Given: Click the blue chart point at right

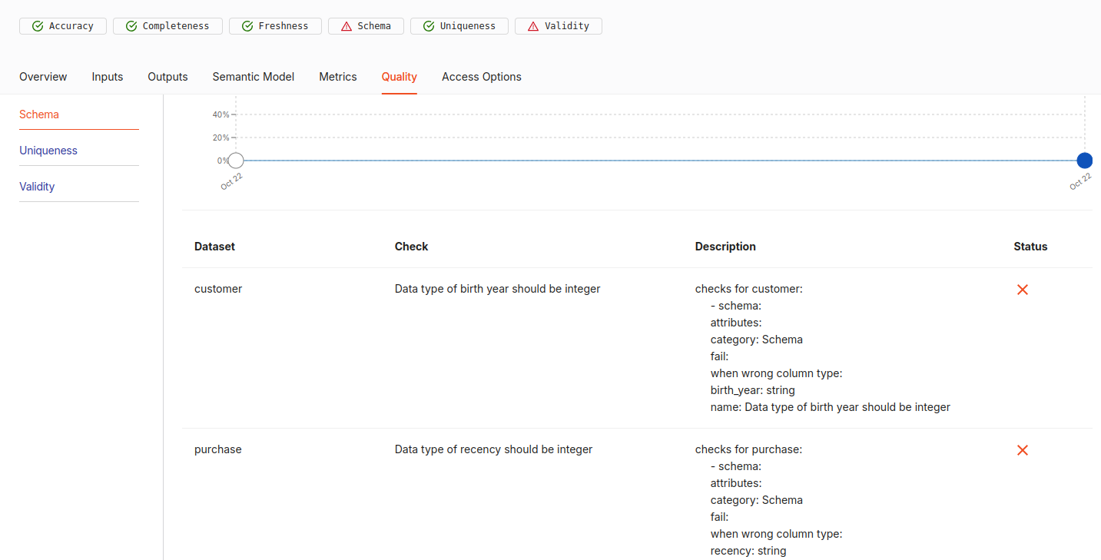Looking at the screenshot, I should tap(1085, 161).
